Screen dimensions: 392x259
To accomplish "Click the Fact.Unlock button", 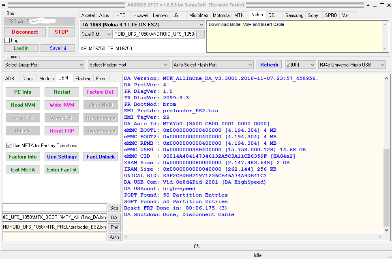I will point(101,157).
